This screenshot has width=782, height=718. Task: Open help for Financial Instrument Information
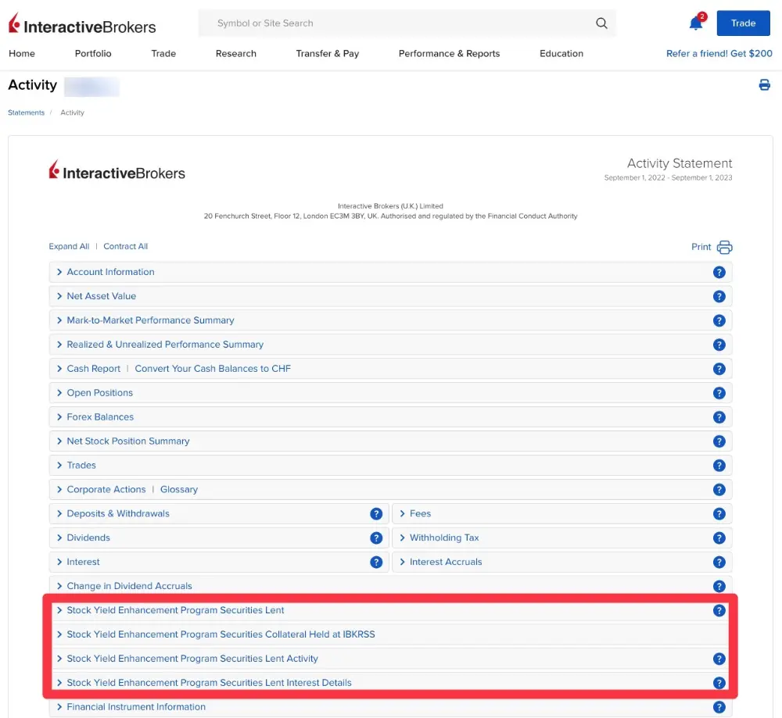coord(719,707)
